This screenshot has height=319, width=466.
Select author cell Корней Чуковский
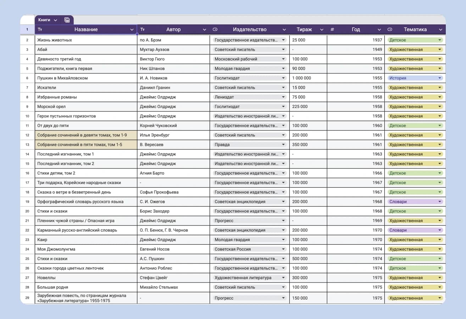(173, 126)
